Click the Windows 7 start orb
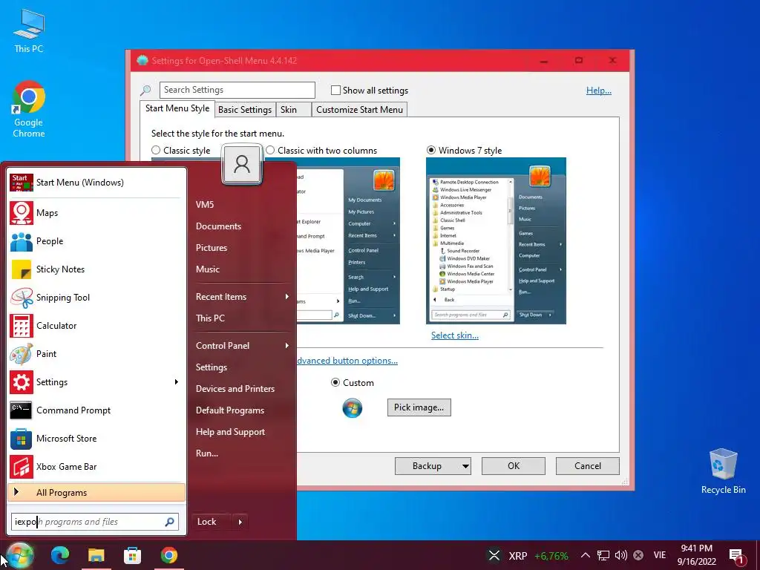 [x=19, y=555]
